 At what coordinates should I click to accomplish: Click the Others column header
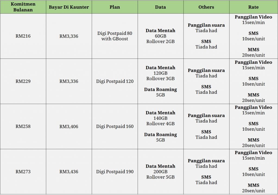206,7
